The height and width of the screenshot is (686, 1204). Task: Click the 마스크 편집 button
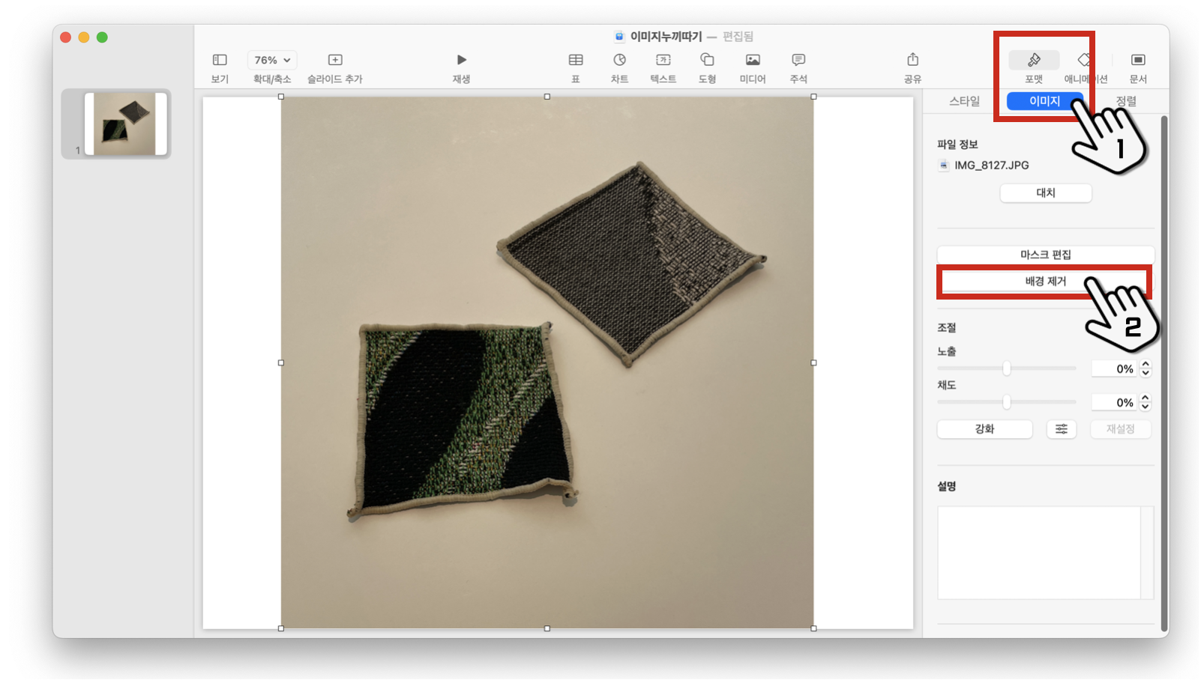(x=1046, y=255)
